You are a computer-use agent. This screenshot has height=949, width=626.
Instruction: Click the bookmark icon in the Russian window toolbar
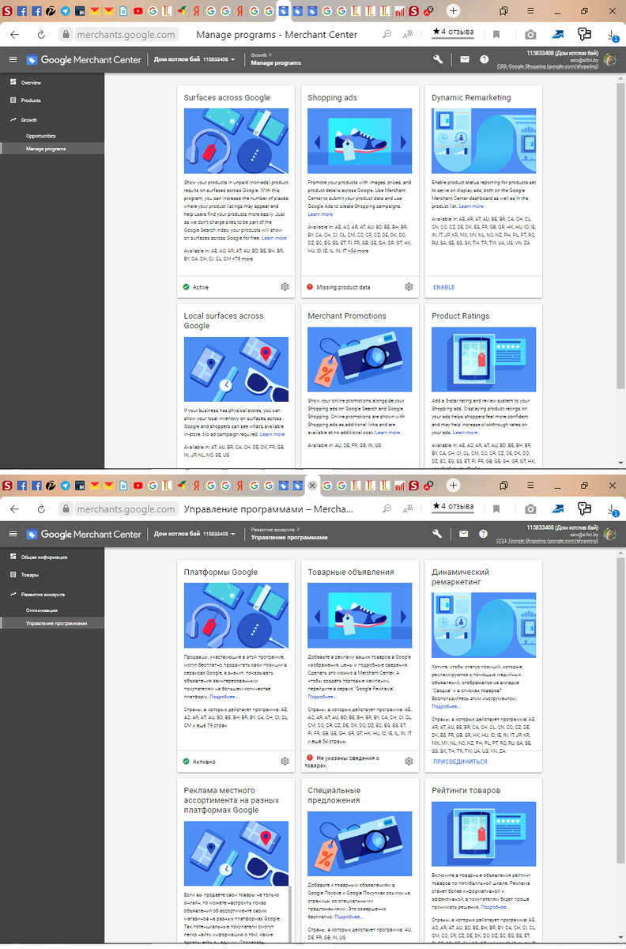(496, 509)
